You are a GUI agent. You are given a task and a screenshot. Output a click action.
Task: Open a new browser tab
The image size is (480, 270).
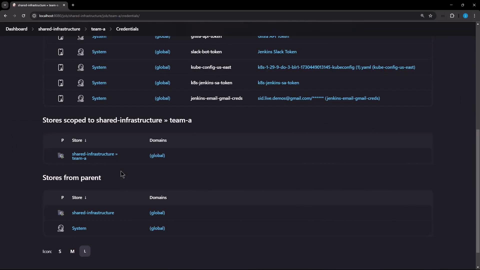(x=73, y=5)
